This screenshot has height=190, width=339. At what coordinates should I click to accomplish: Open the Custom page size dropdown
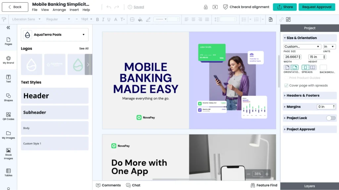(x=302, y=47)
